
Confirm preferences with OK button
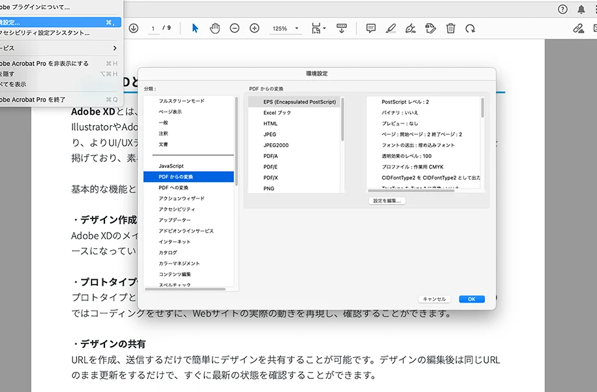pos(472,299)
